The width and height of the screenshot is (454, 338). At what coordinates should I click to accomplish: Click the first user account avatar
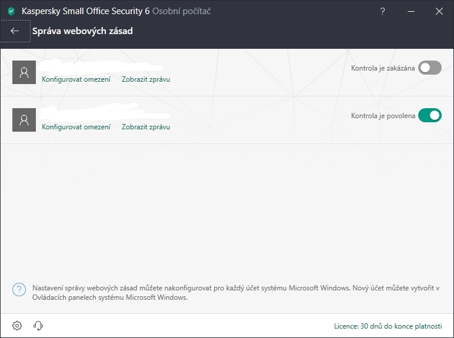[24, 72]
